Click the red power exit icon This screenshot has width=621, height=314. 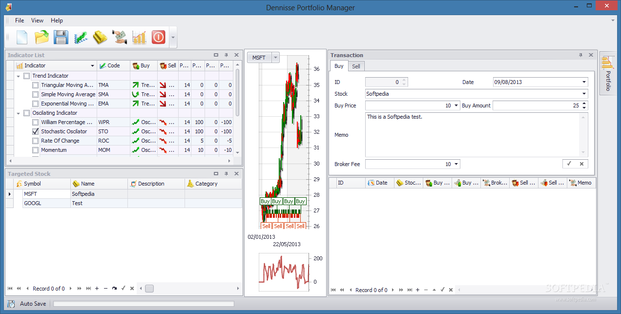click(x=159, y=37)
